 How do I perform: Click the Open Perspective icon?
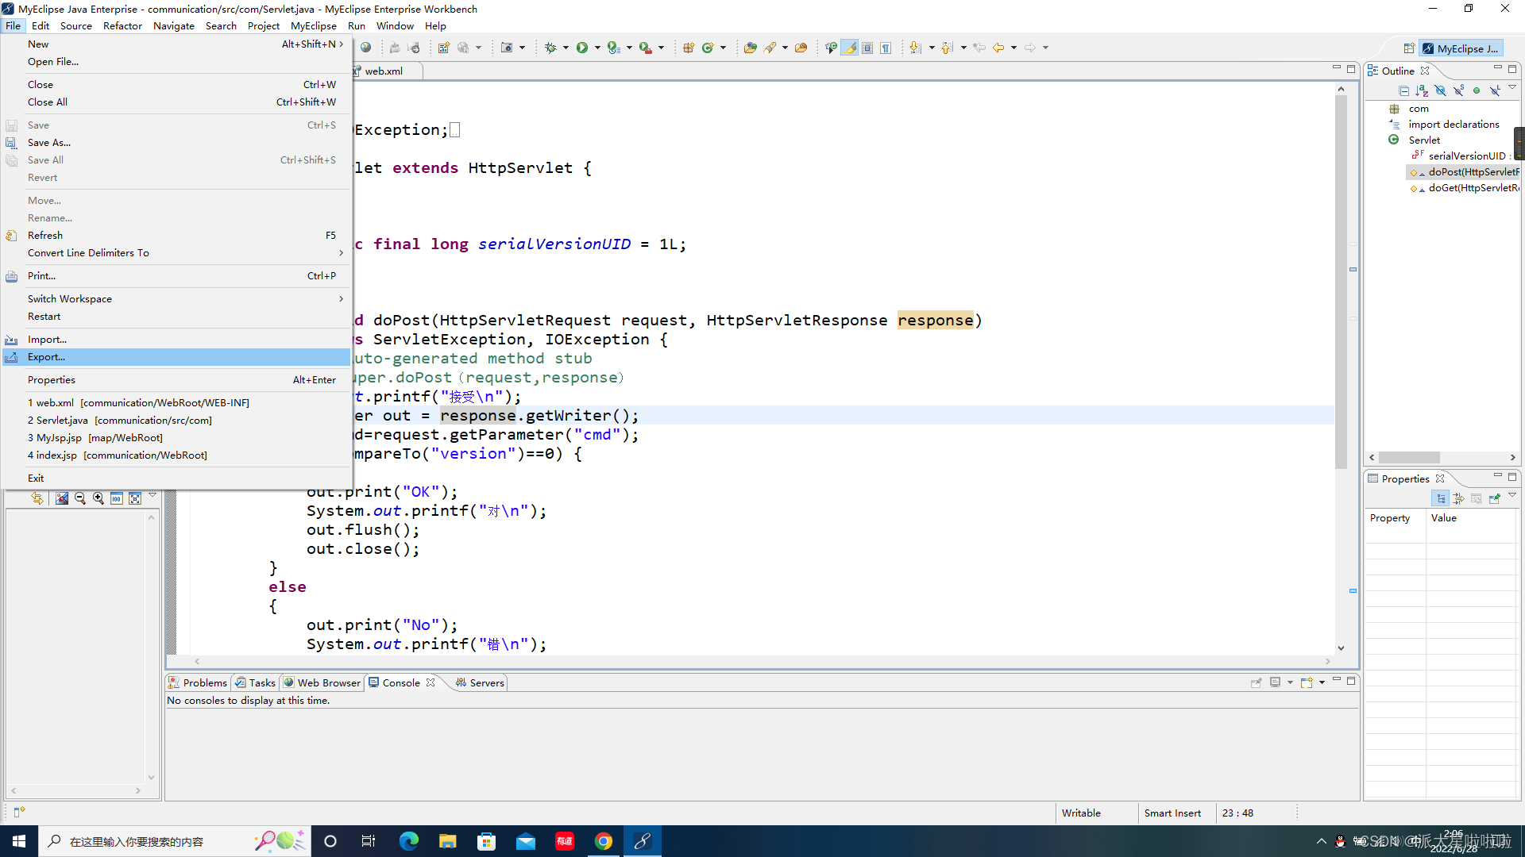[1409, 48]
